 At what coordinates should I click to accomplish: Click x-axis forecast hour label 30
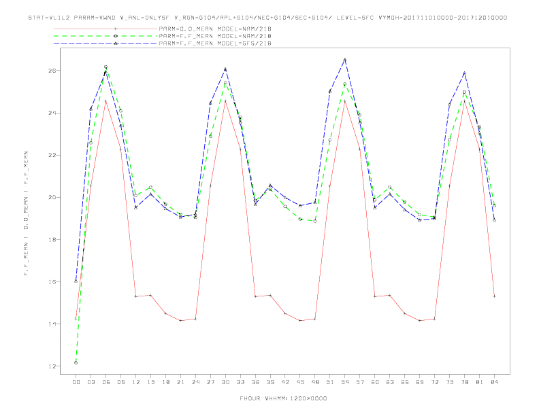click(x=225, y=382)
